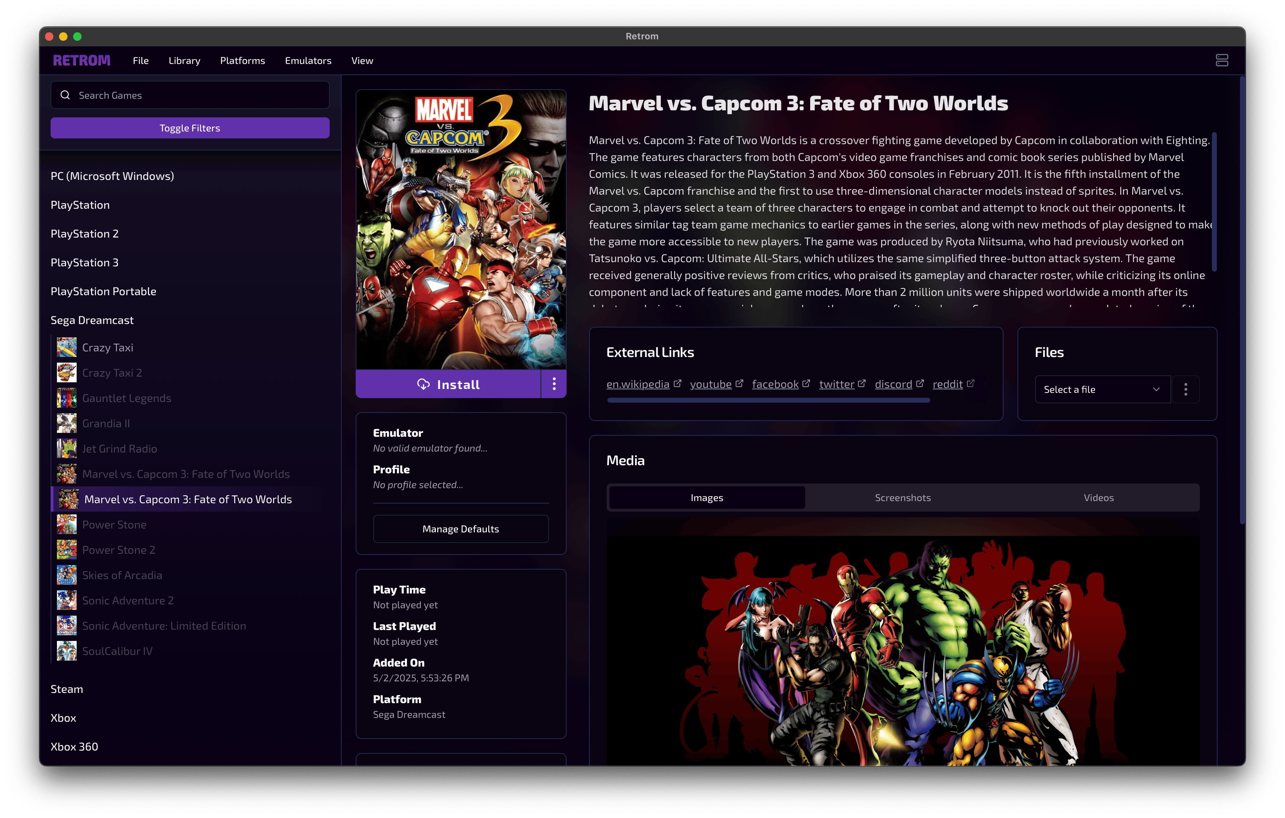
Task: Click the Jet Grind Radio cover thumbnail
Action: (x=67, y=449)
